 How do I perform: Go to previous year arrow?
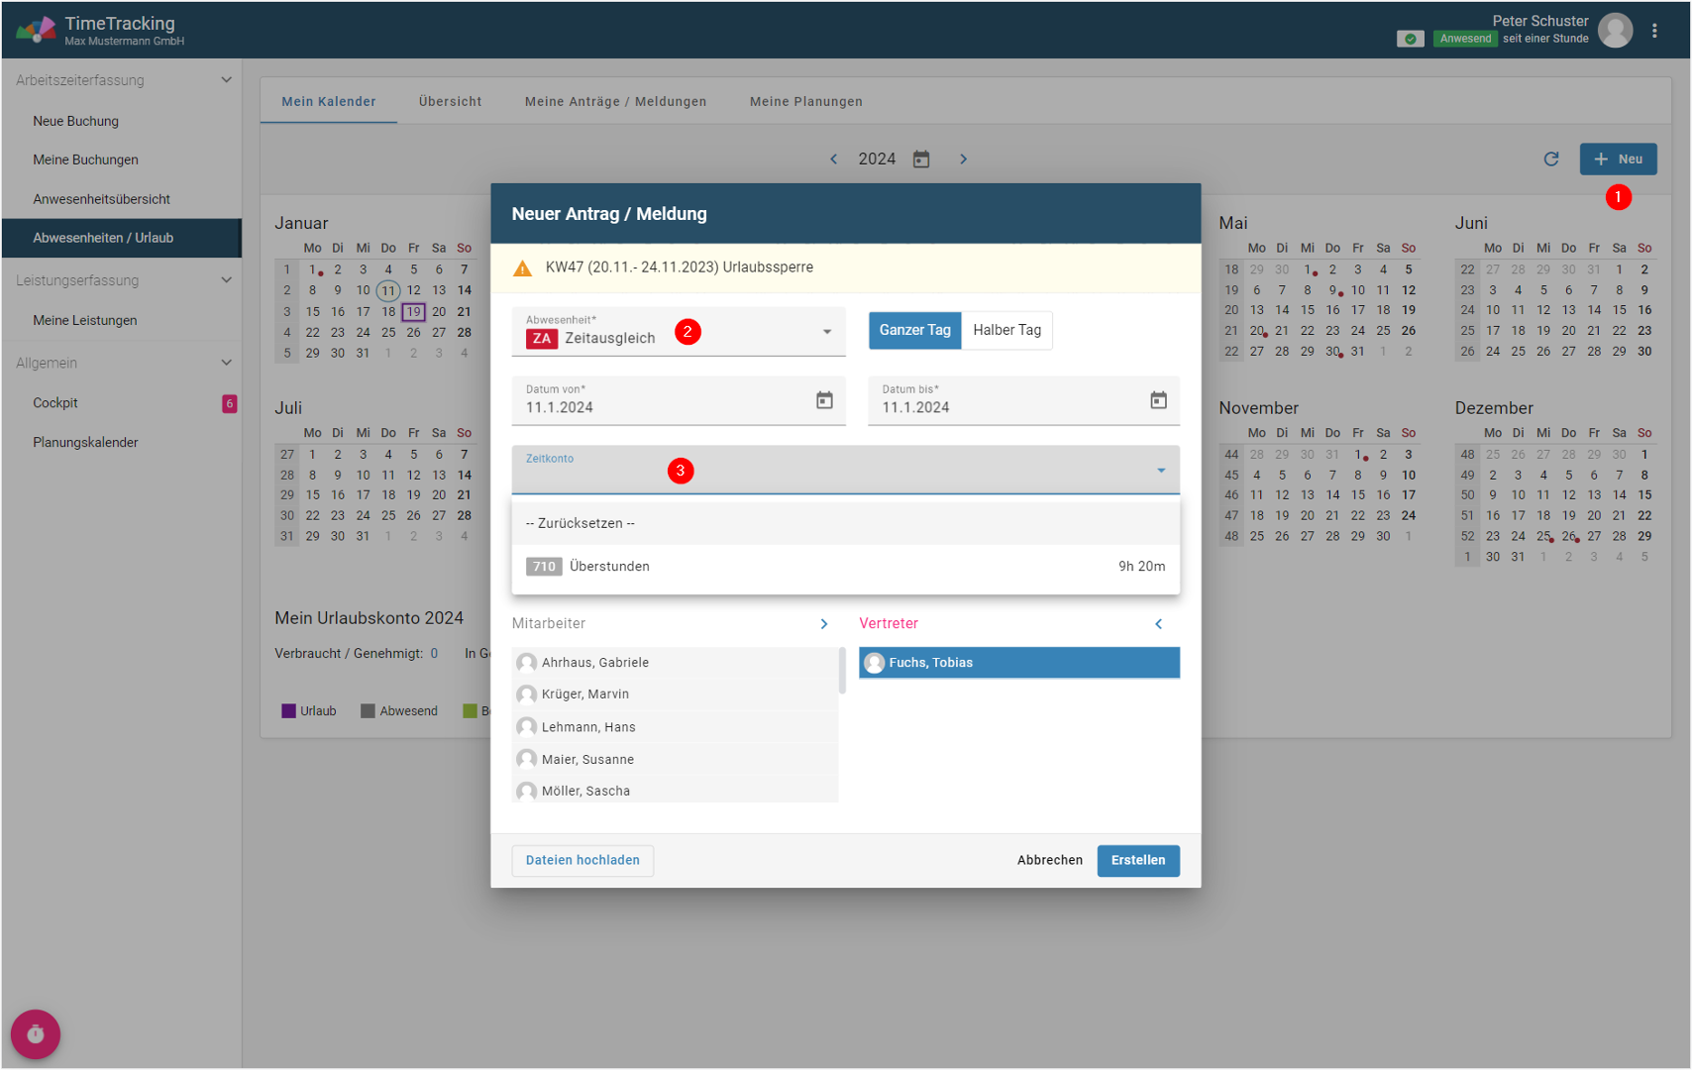click(x=833, y=160)
